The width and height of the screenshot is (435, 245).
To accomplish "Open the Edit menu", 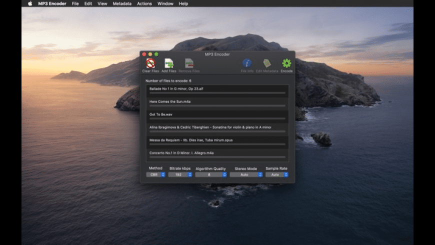I will coord(88,3).
